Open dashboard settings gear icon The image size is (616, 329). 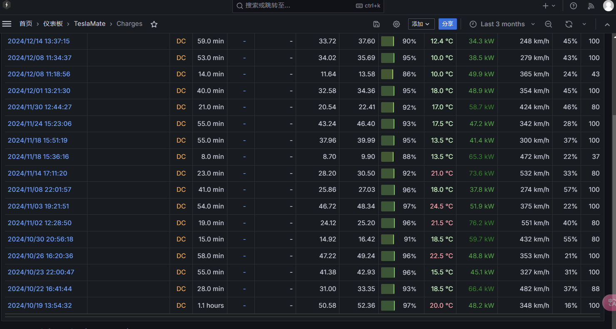point(397,24)
